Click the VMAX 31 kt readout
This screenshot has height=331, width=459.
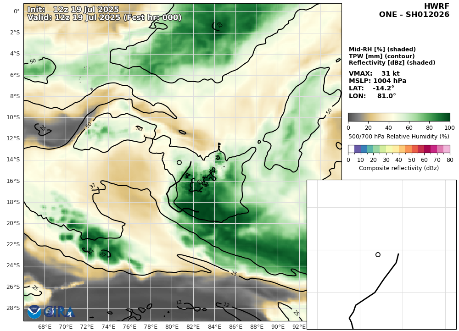(x=374, y=73)
